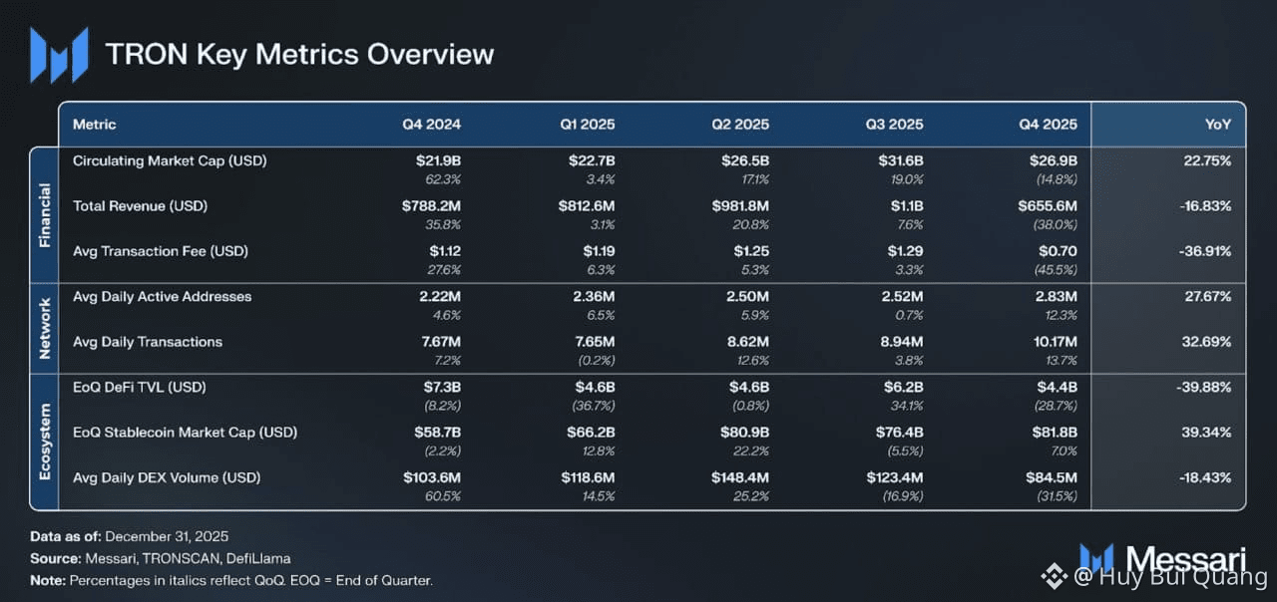Screen dimensions: 1277x602
Task: Click the EoQ DeFi TVL (USD) row label
Action: pos(140,387)
